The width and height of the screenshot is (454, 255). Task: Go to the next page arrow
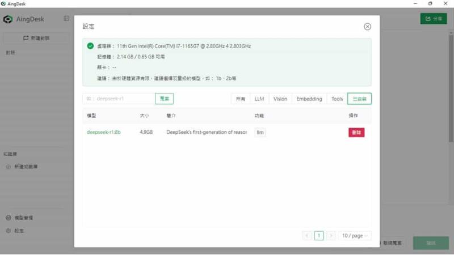331,236
